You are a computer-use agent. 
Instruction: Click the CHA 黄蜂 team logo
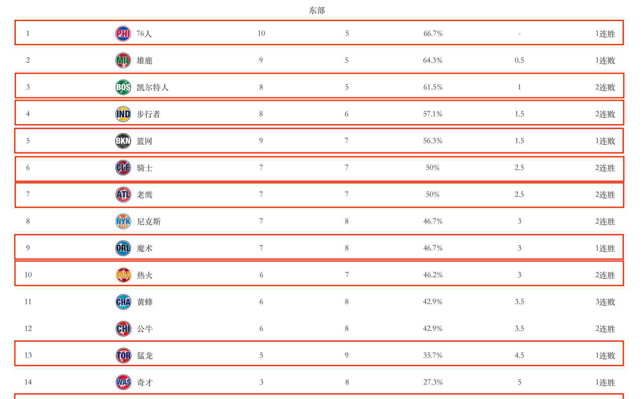[x=123, y=302]
